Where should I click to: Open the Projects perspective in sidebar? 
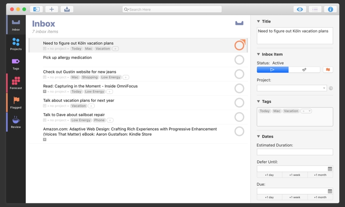(16, 44)
